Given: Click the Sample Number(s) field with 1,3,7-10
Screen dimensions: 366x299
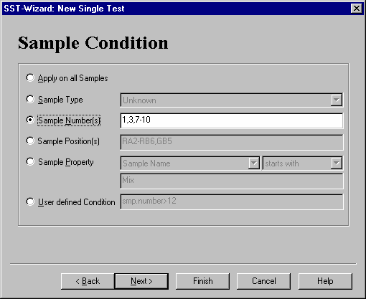Looking at the screenshot, I should click(x=232, y=120).
